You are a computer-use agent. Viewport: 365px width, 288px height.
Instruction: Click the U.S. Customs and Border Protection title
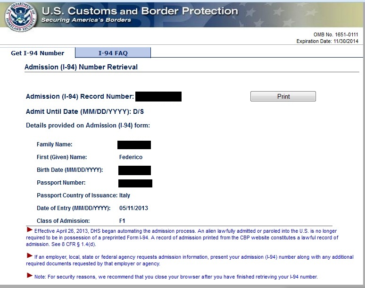pos(140,11)
